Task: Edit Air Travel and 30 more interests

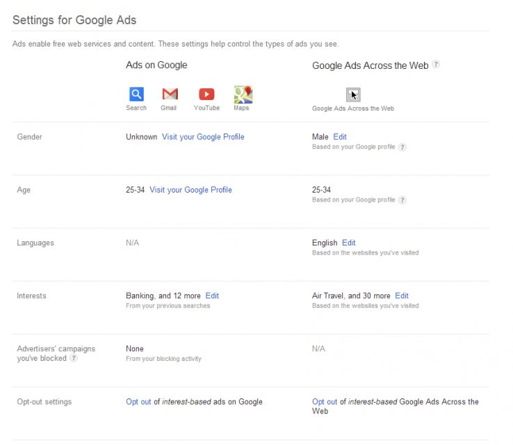Action: click(x=402, y=296)
